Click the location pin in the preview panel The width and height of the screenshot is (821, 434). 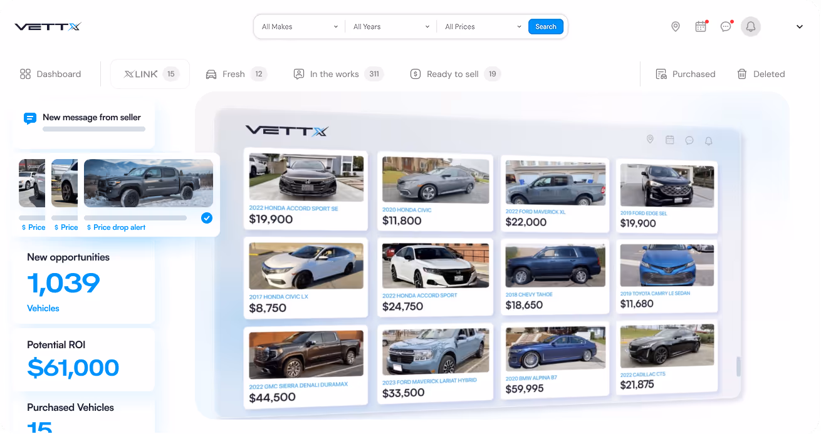click(x=650, y=139)
